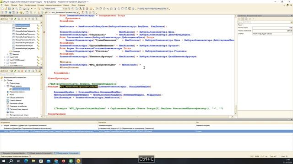
Task: Select Планы обмена in the lower tree
Action: pos(15,100)
